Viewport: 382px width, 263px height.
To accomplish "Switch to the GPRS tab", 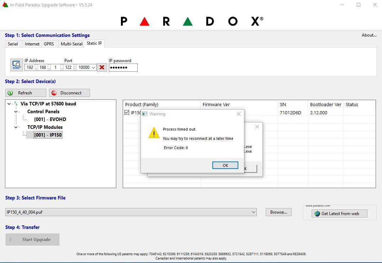I will click(49, 44).
